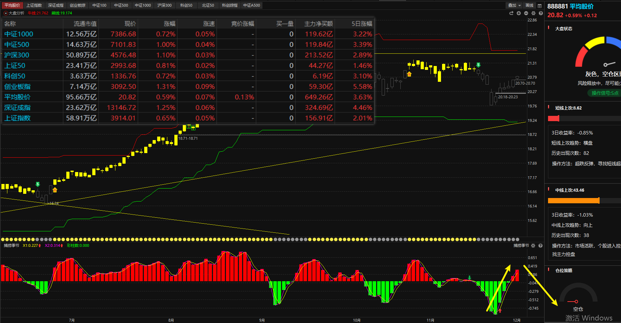The width and height of the screenshot is (621, 323).
Task: Switch to the 科创50 tab
Action: [186, 5]
